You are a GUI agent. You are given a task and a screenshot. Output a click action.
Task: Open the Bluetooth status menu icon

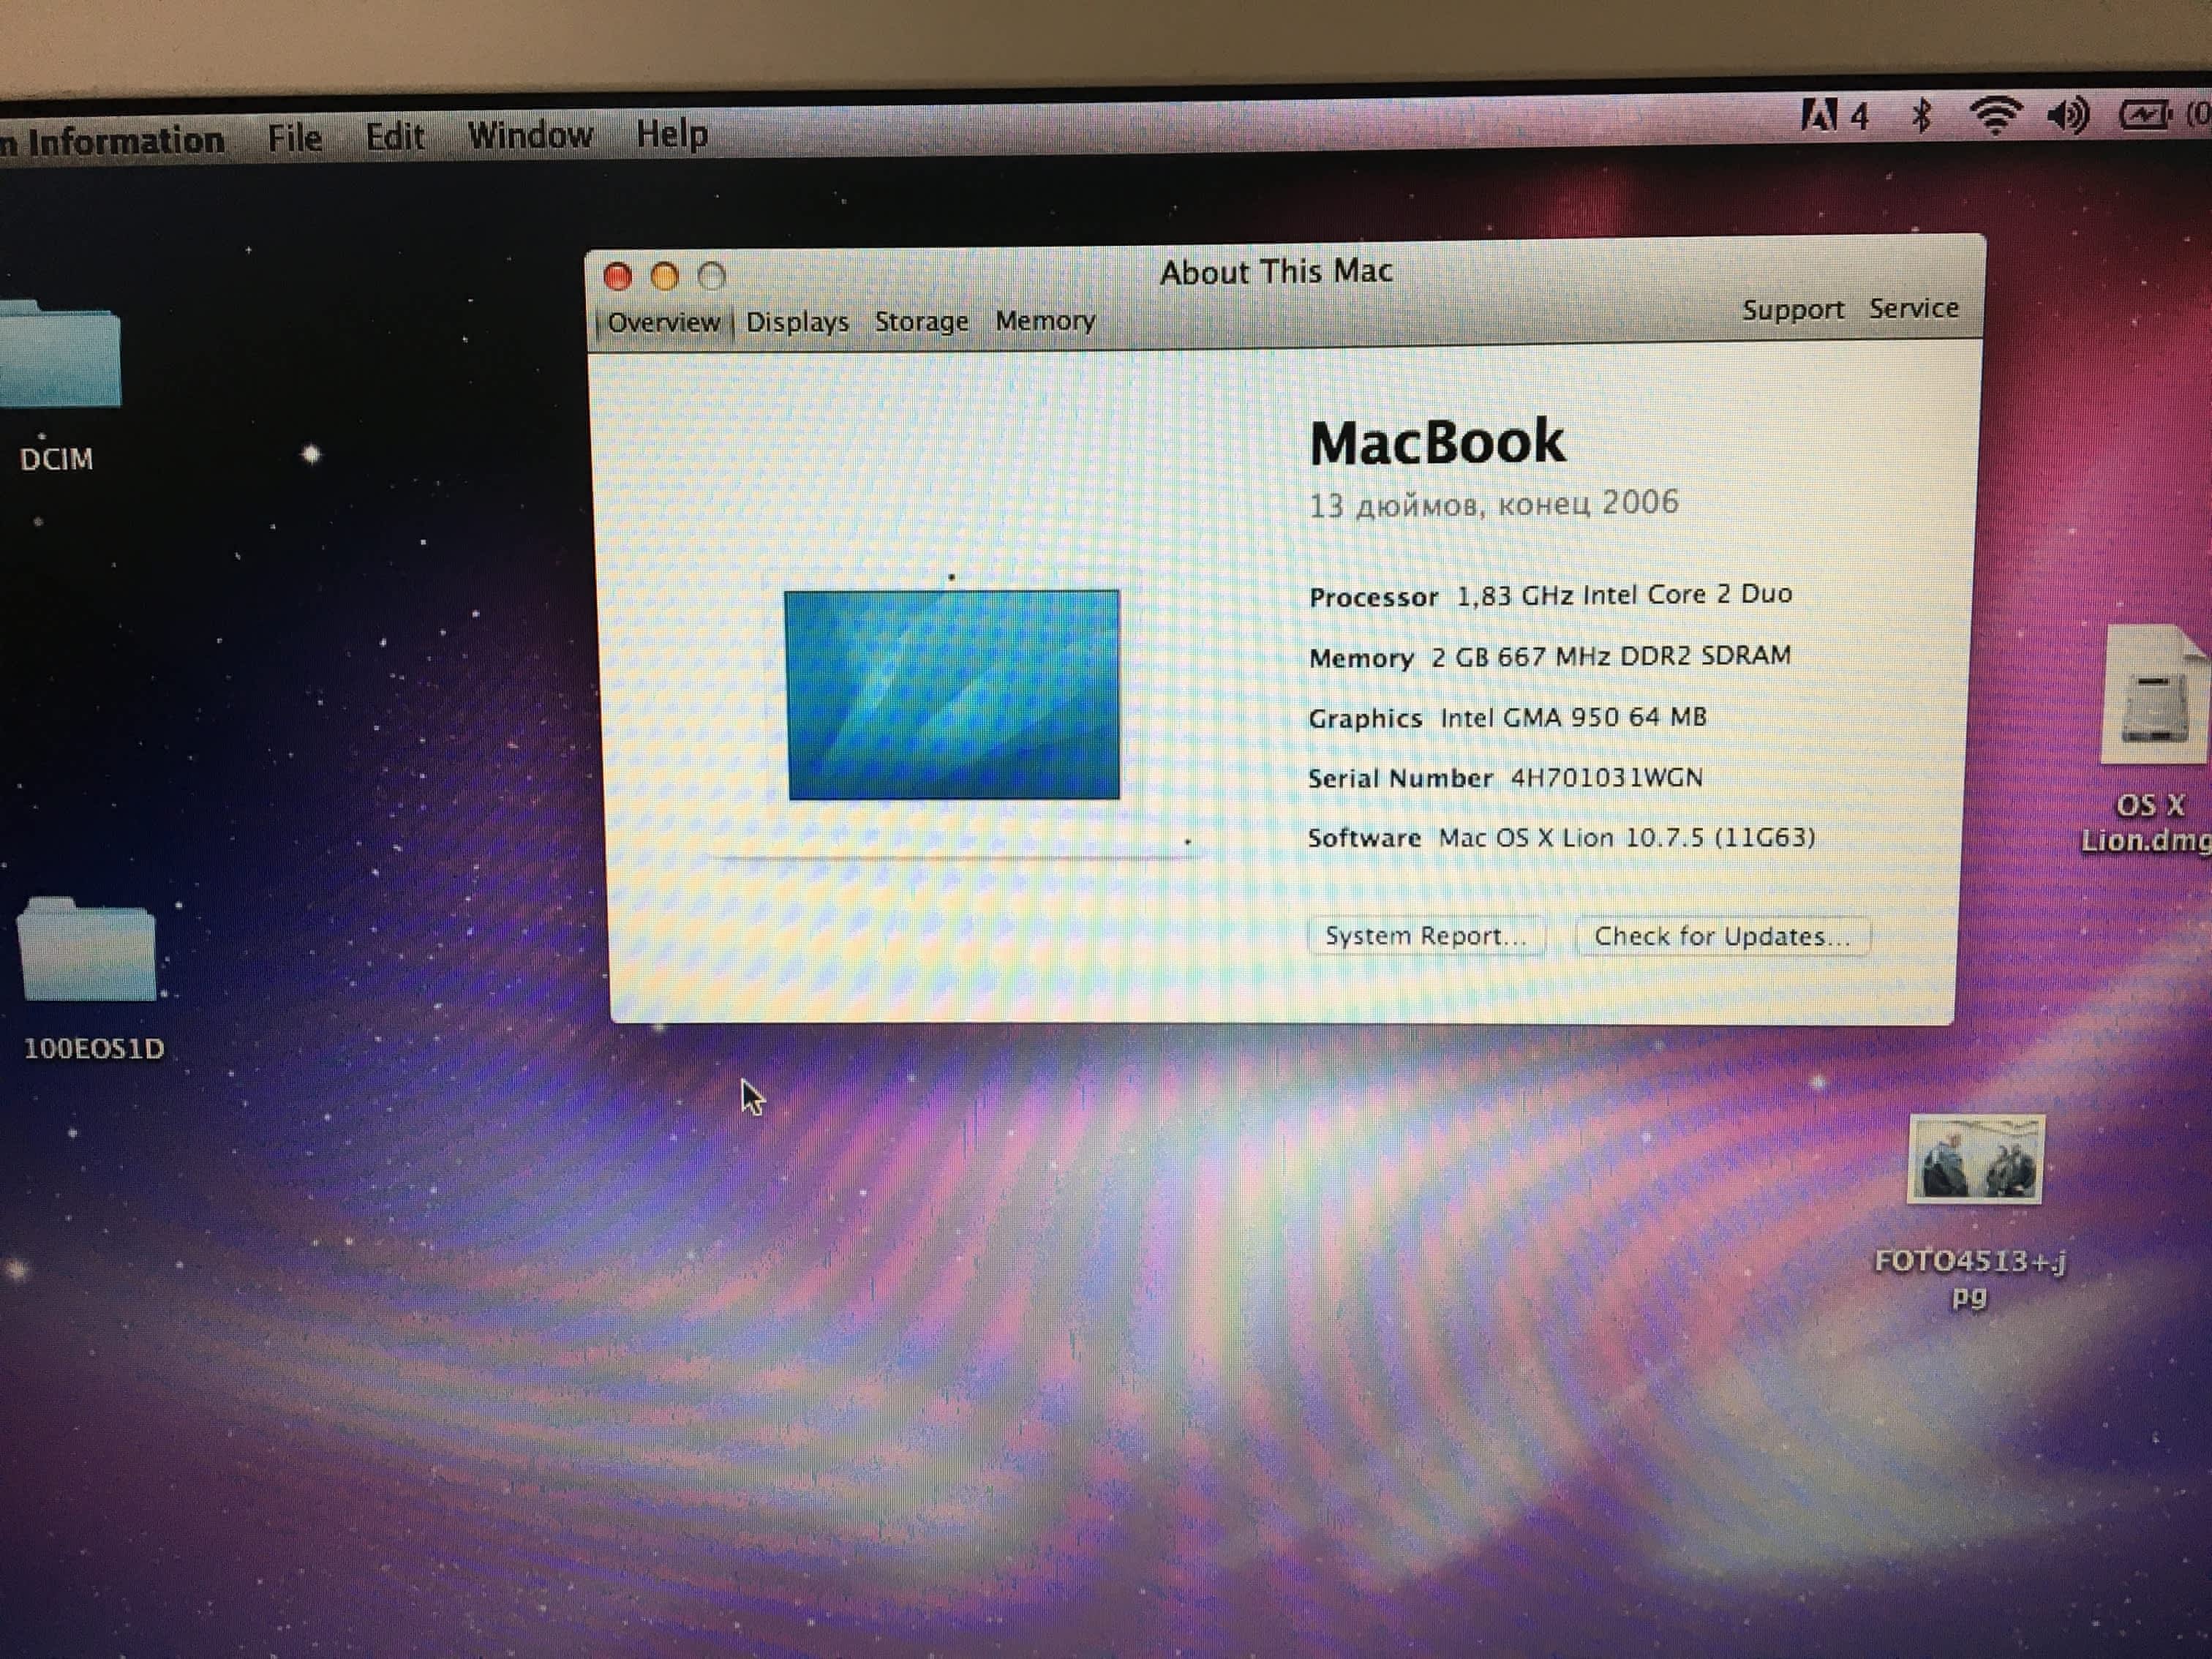click(x=1921, y=116)
